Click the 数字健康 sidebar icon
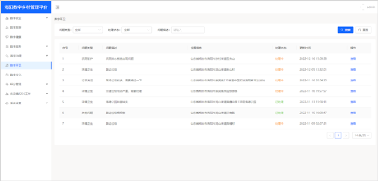The width and height of the screenshot is (378, 181). (6, 37)
